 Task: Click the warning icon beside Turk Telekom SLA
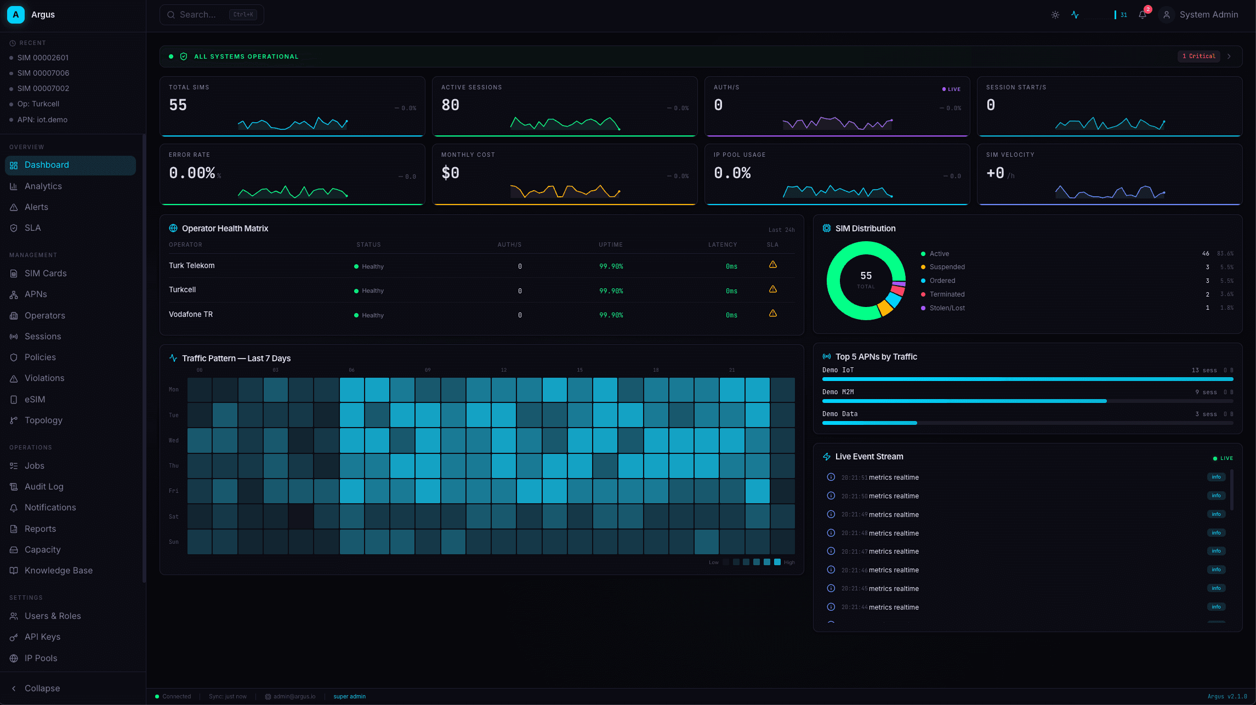click(x=773, y=264)
